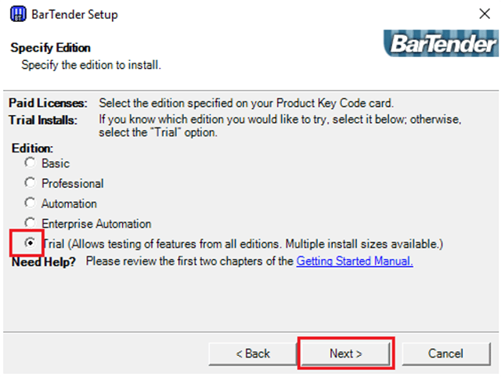Click the Professional label text
Screen dimensions: 501x377
click(73, 184)
